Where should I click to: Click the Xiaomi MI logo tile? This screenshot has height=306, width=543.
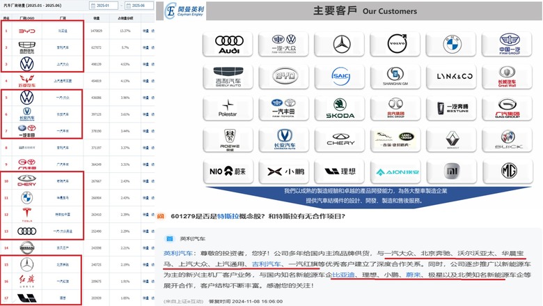[x=451, y=171]
